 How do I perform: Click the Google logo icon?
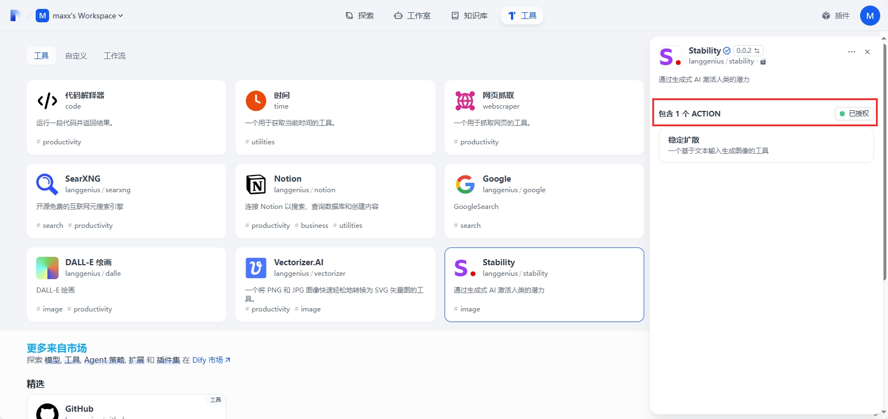click(465, 184)
